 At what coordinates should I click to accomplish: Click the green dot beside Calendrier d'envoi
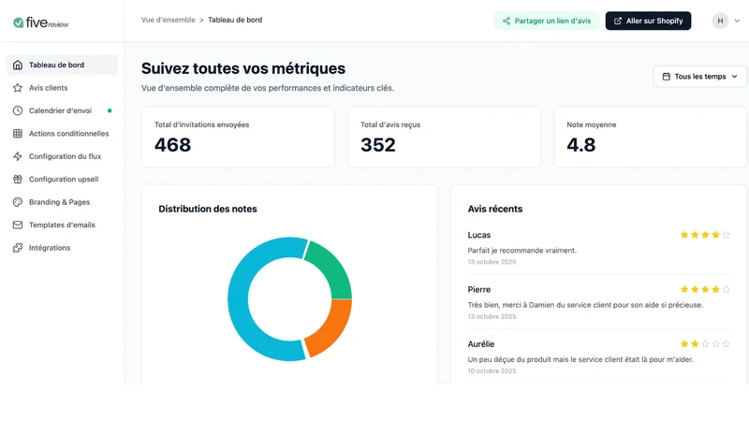110,110
